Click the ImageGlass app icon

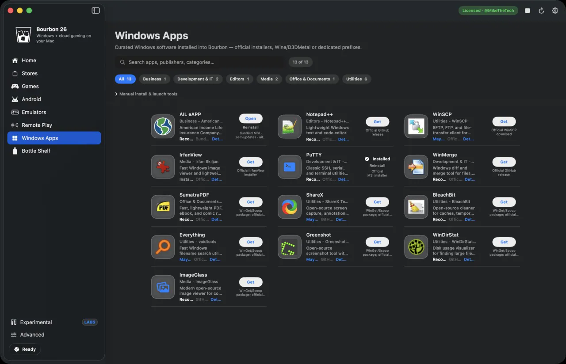[163, 287]
